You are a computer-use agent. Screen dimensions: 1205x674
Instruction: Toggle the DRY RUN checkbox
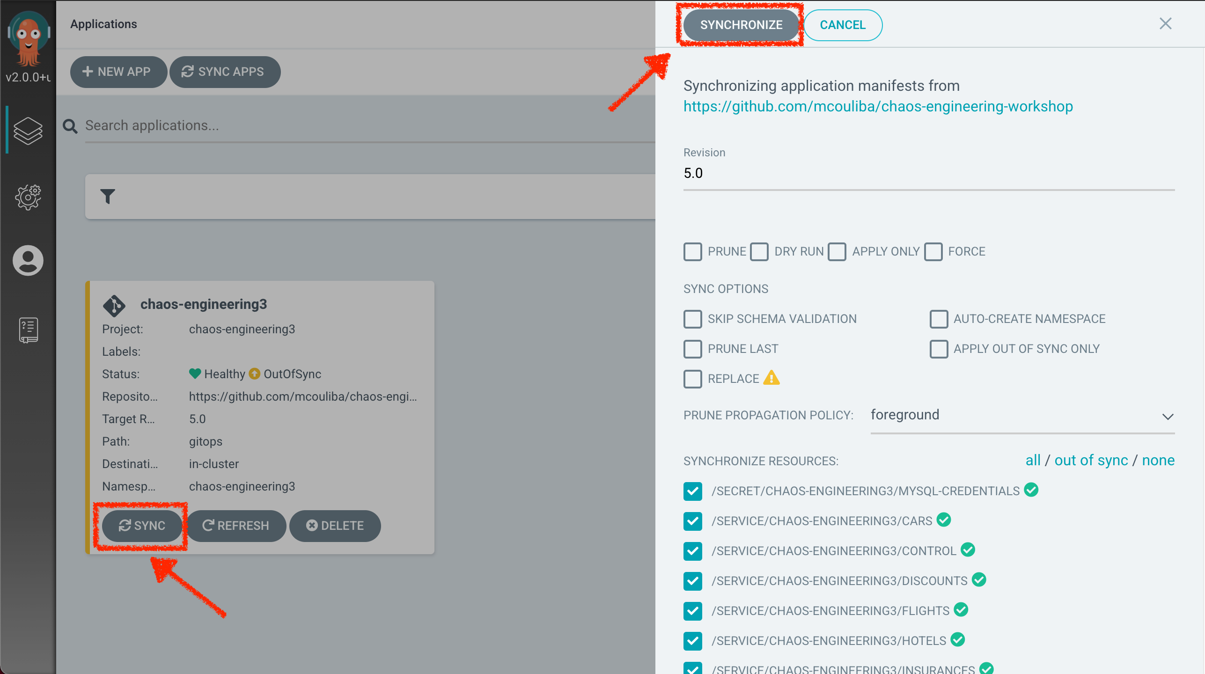tap(759, 251)
